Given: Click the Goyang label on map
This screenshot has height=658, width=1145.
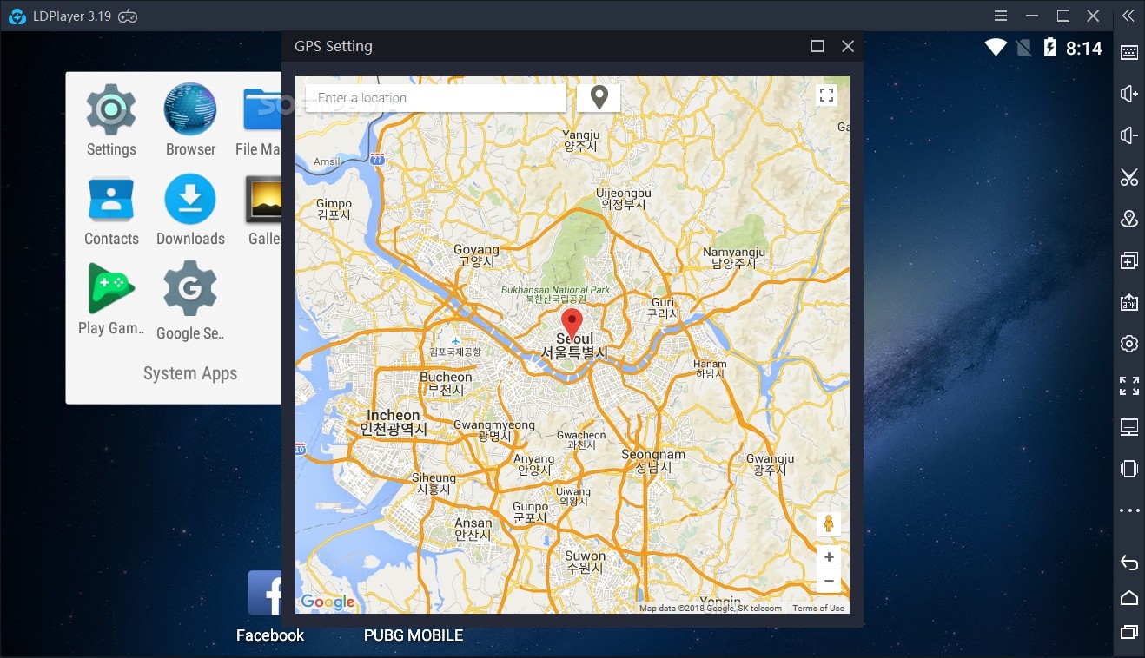Looking at the screenshot, I should (476, 255).
